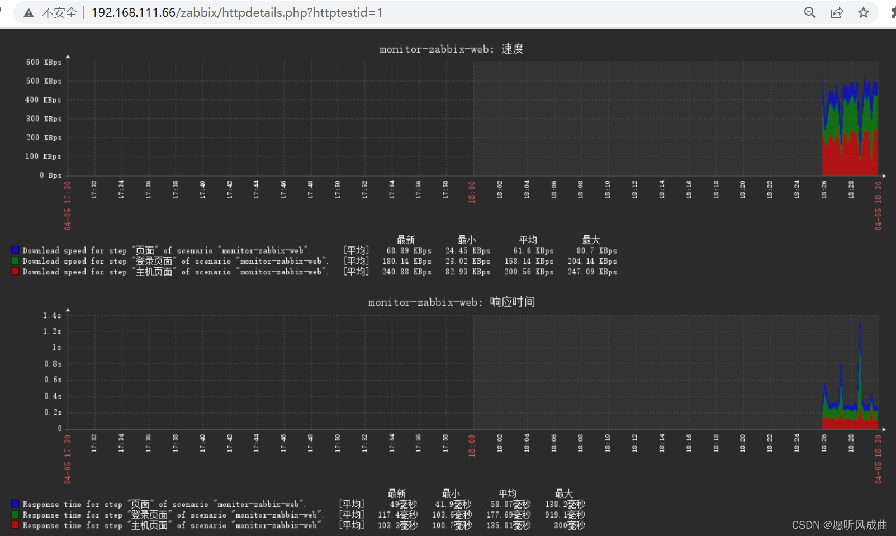Click the 100 KBps axis label
Viewport: 896px width, 536px height.
tap(44, 156)
